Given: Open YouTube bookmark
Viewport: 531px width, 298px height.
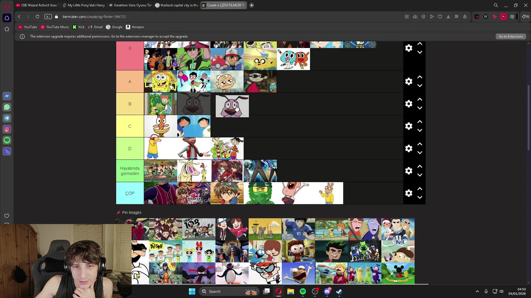Looking at the screenshot, I should [x=27, y=27].
